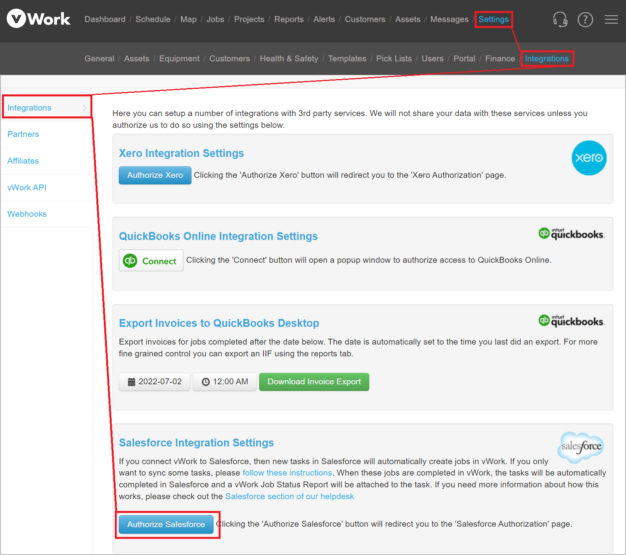
Task: Open the Users settings tab
Action: click(433, 59)
